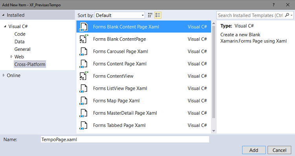Collapse the Installed section
Screen dimensions: 295x156
pos(3,15)
